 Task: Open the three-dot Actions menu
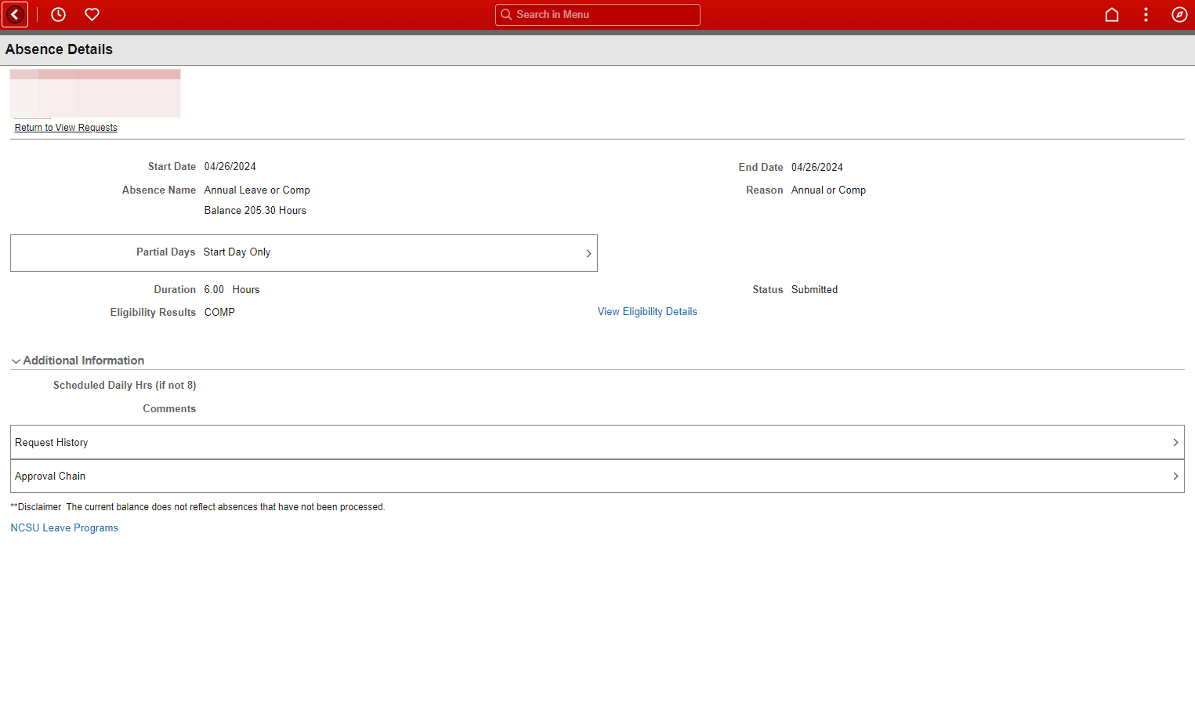pos(1146,14)
